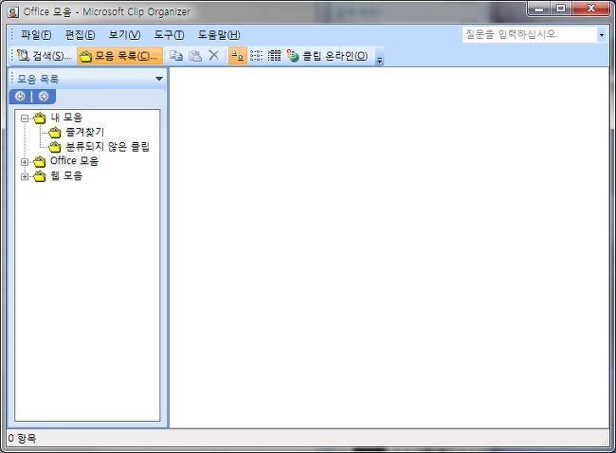Open the 검색(S) search pane

click(x=45, y=56)
